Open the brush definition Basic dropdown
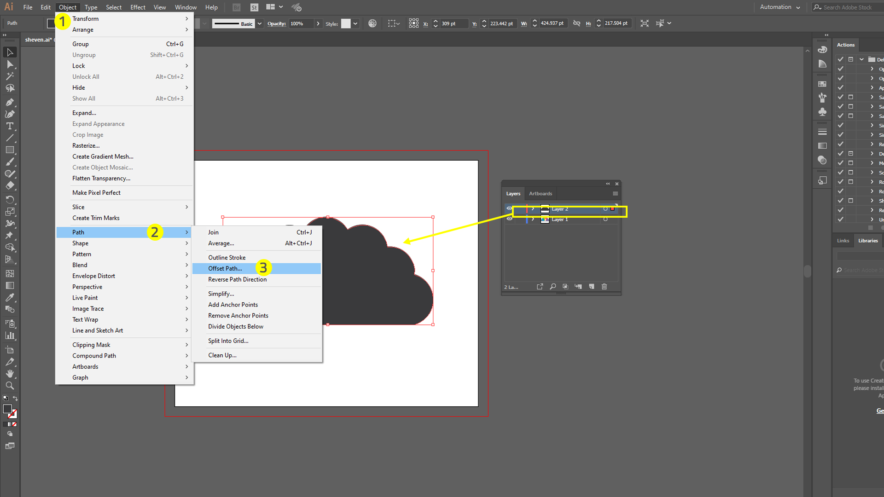The width and height of the screenshot is (884, 497). pos(260,23)
